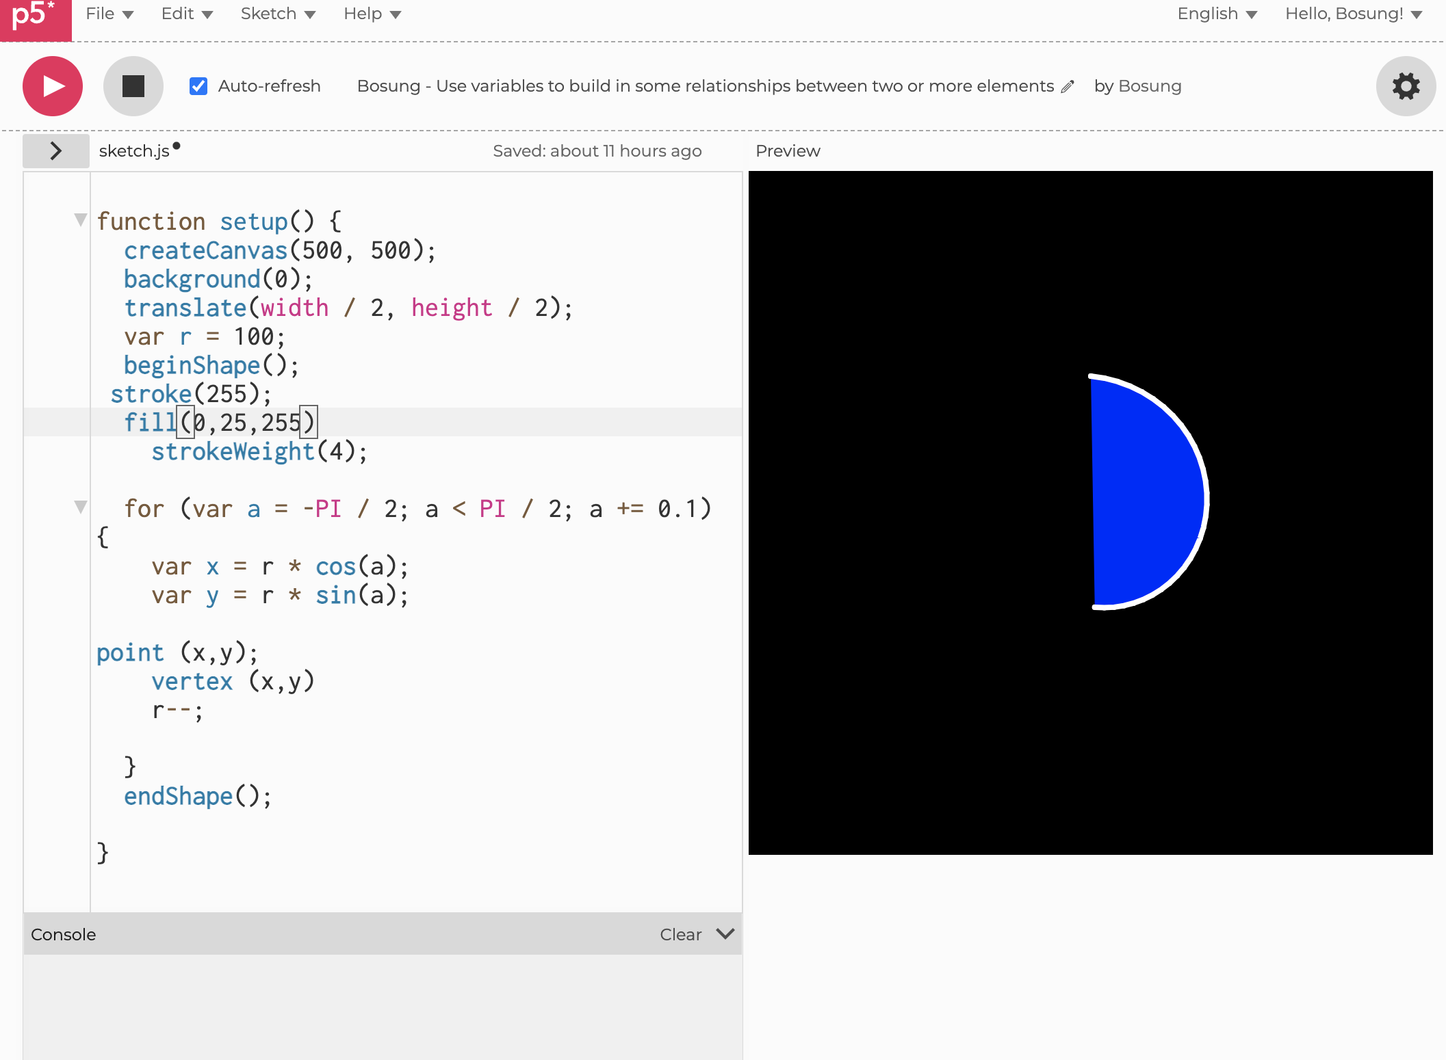Open the File menu

tap(109, 14)
